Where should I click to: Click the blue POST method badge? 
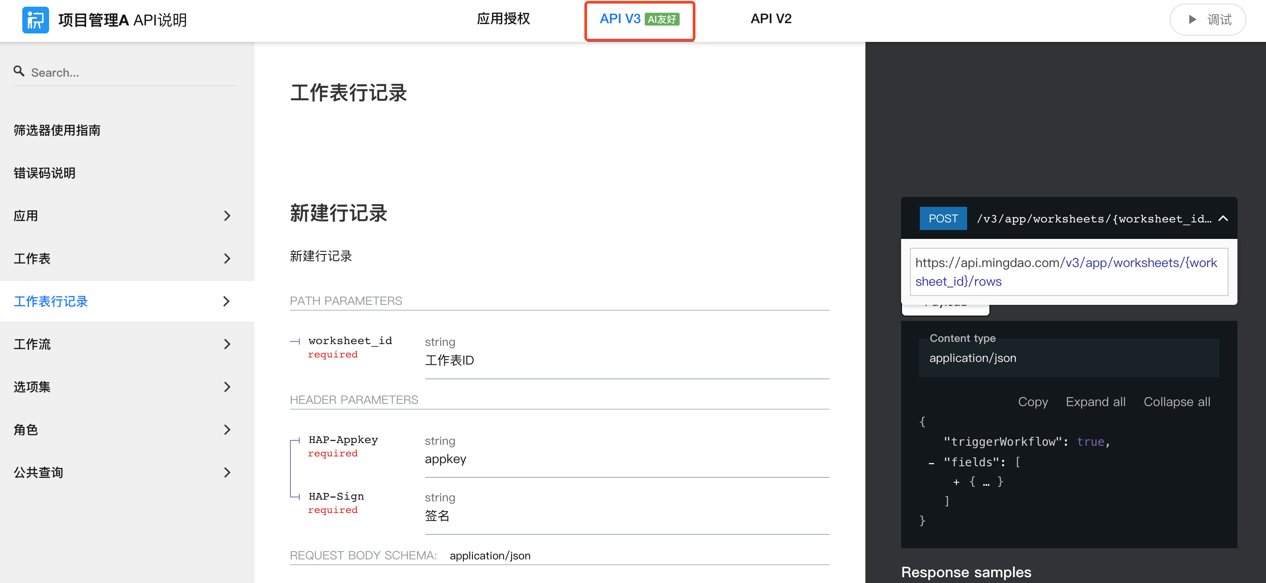(943, 218)
